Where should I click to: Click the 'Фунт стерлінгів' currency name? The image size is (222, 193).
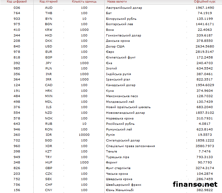pos(120,168)
